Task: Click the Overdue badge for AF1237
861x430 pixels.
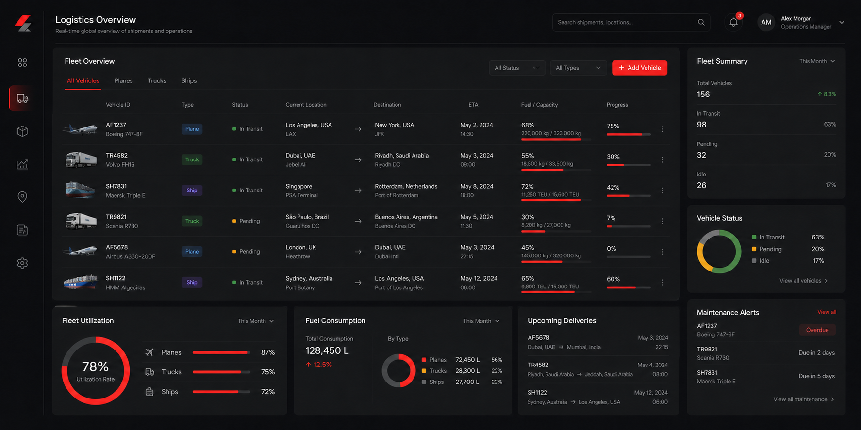Action: click(x=817, y=330)
